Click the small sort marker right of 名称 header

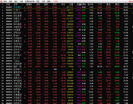23,5
